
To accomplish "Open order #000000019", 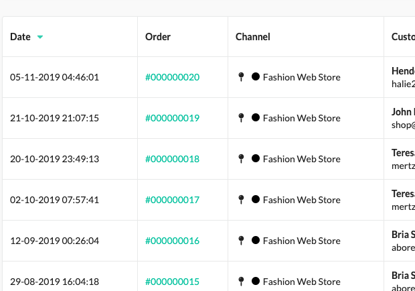I will [172, 118].
